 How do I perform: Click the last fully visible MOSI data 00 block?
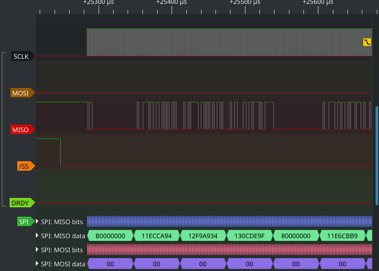pos(342,264)
